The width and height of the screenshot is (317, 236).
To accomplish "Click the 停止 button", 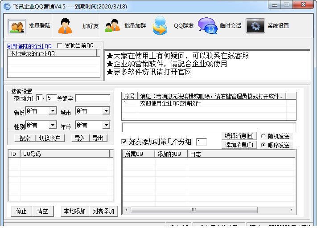I will click(21, 211).
